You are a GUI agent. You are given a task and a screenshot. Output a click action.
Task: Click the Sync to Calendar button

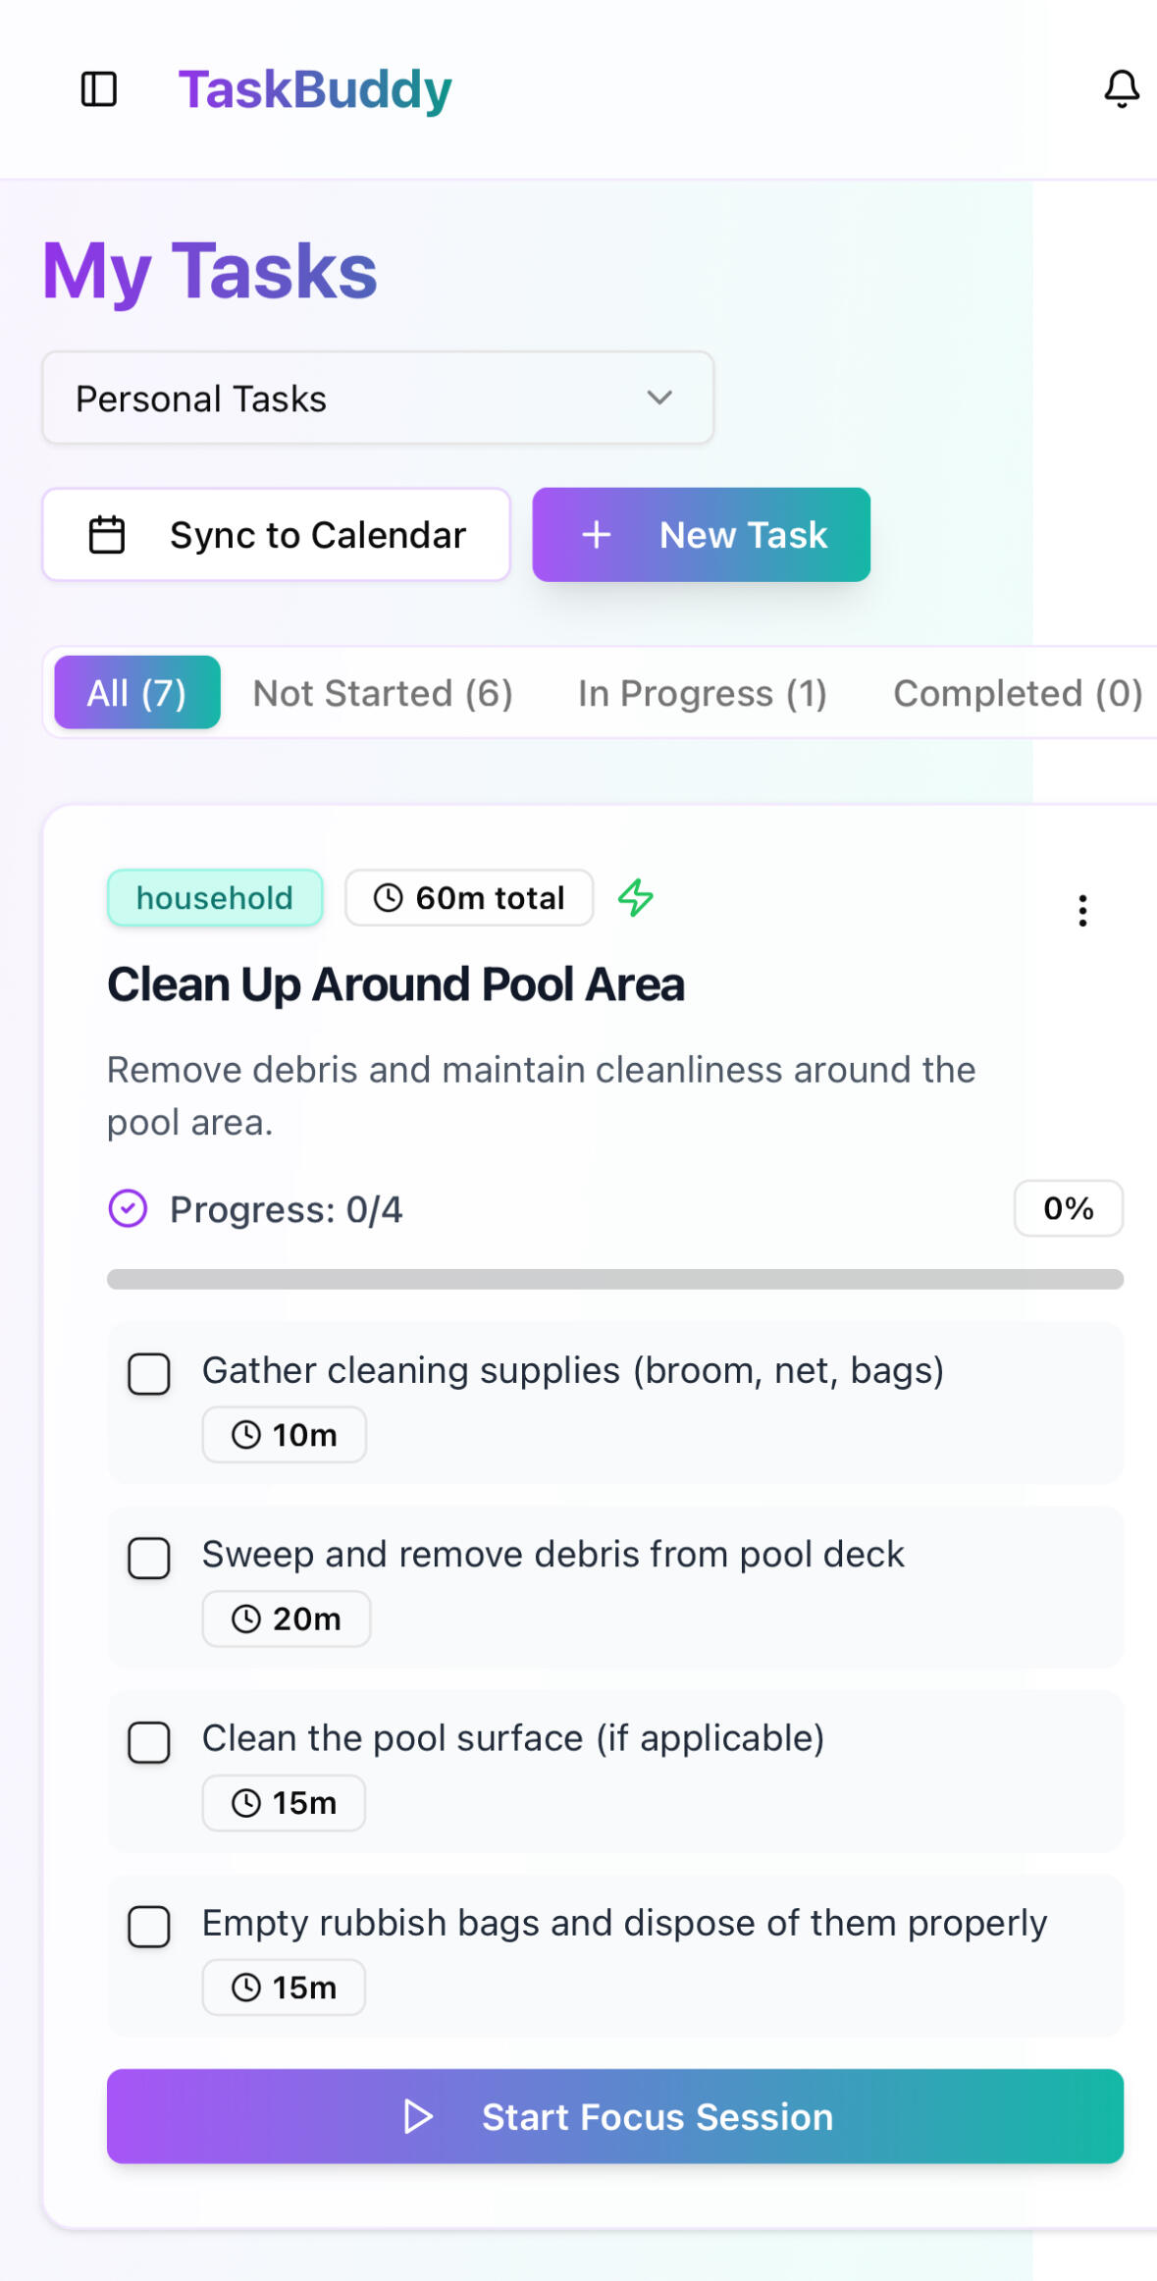coord(276,535)
